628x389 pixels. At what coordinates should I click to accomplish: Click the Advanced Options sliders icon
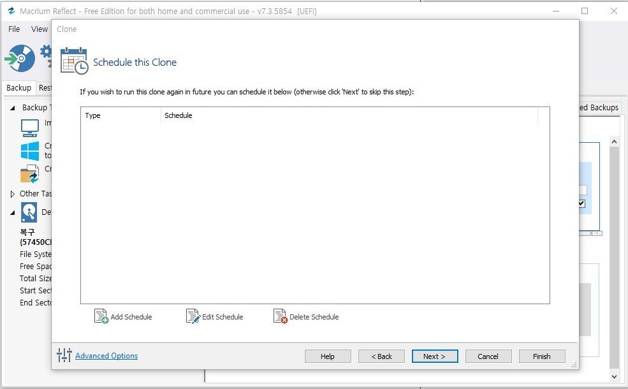point(64,355)
